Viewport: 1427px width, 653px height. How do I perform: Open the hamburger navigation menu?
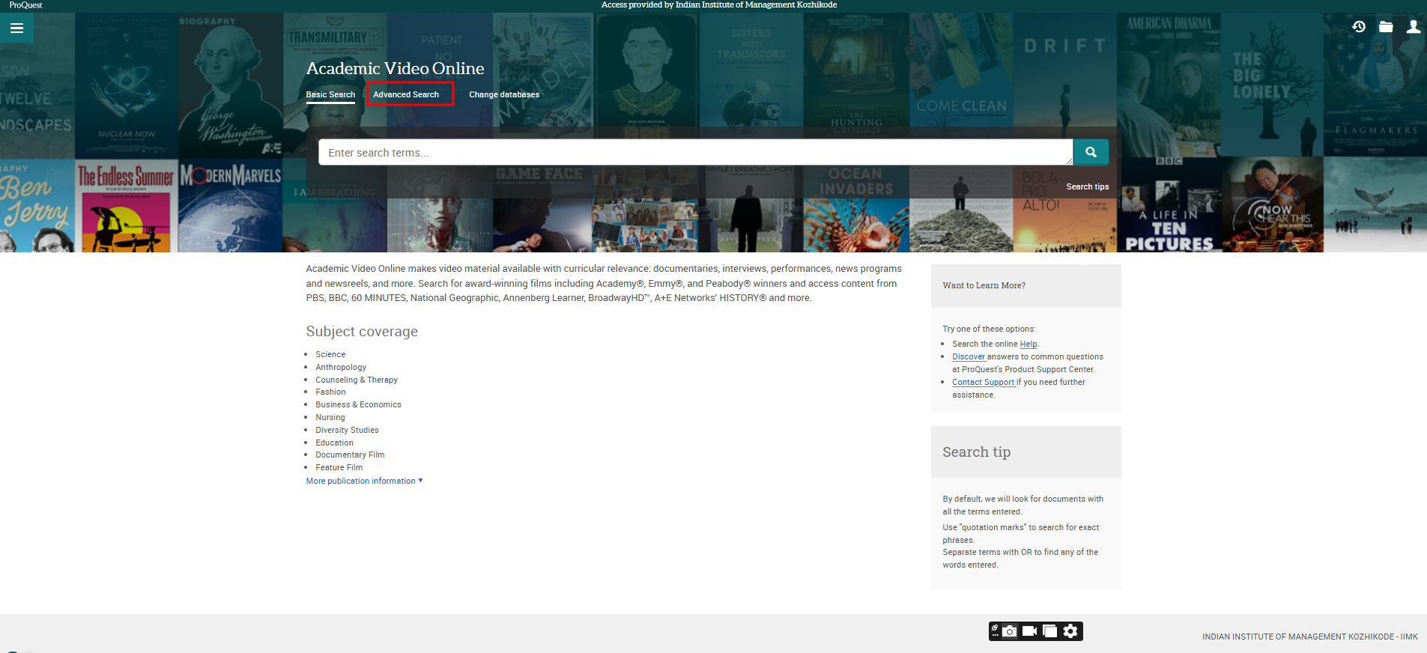(x=16, y=28)
